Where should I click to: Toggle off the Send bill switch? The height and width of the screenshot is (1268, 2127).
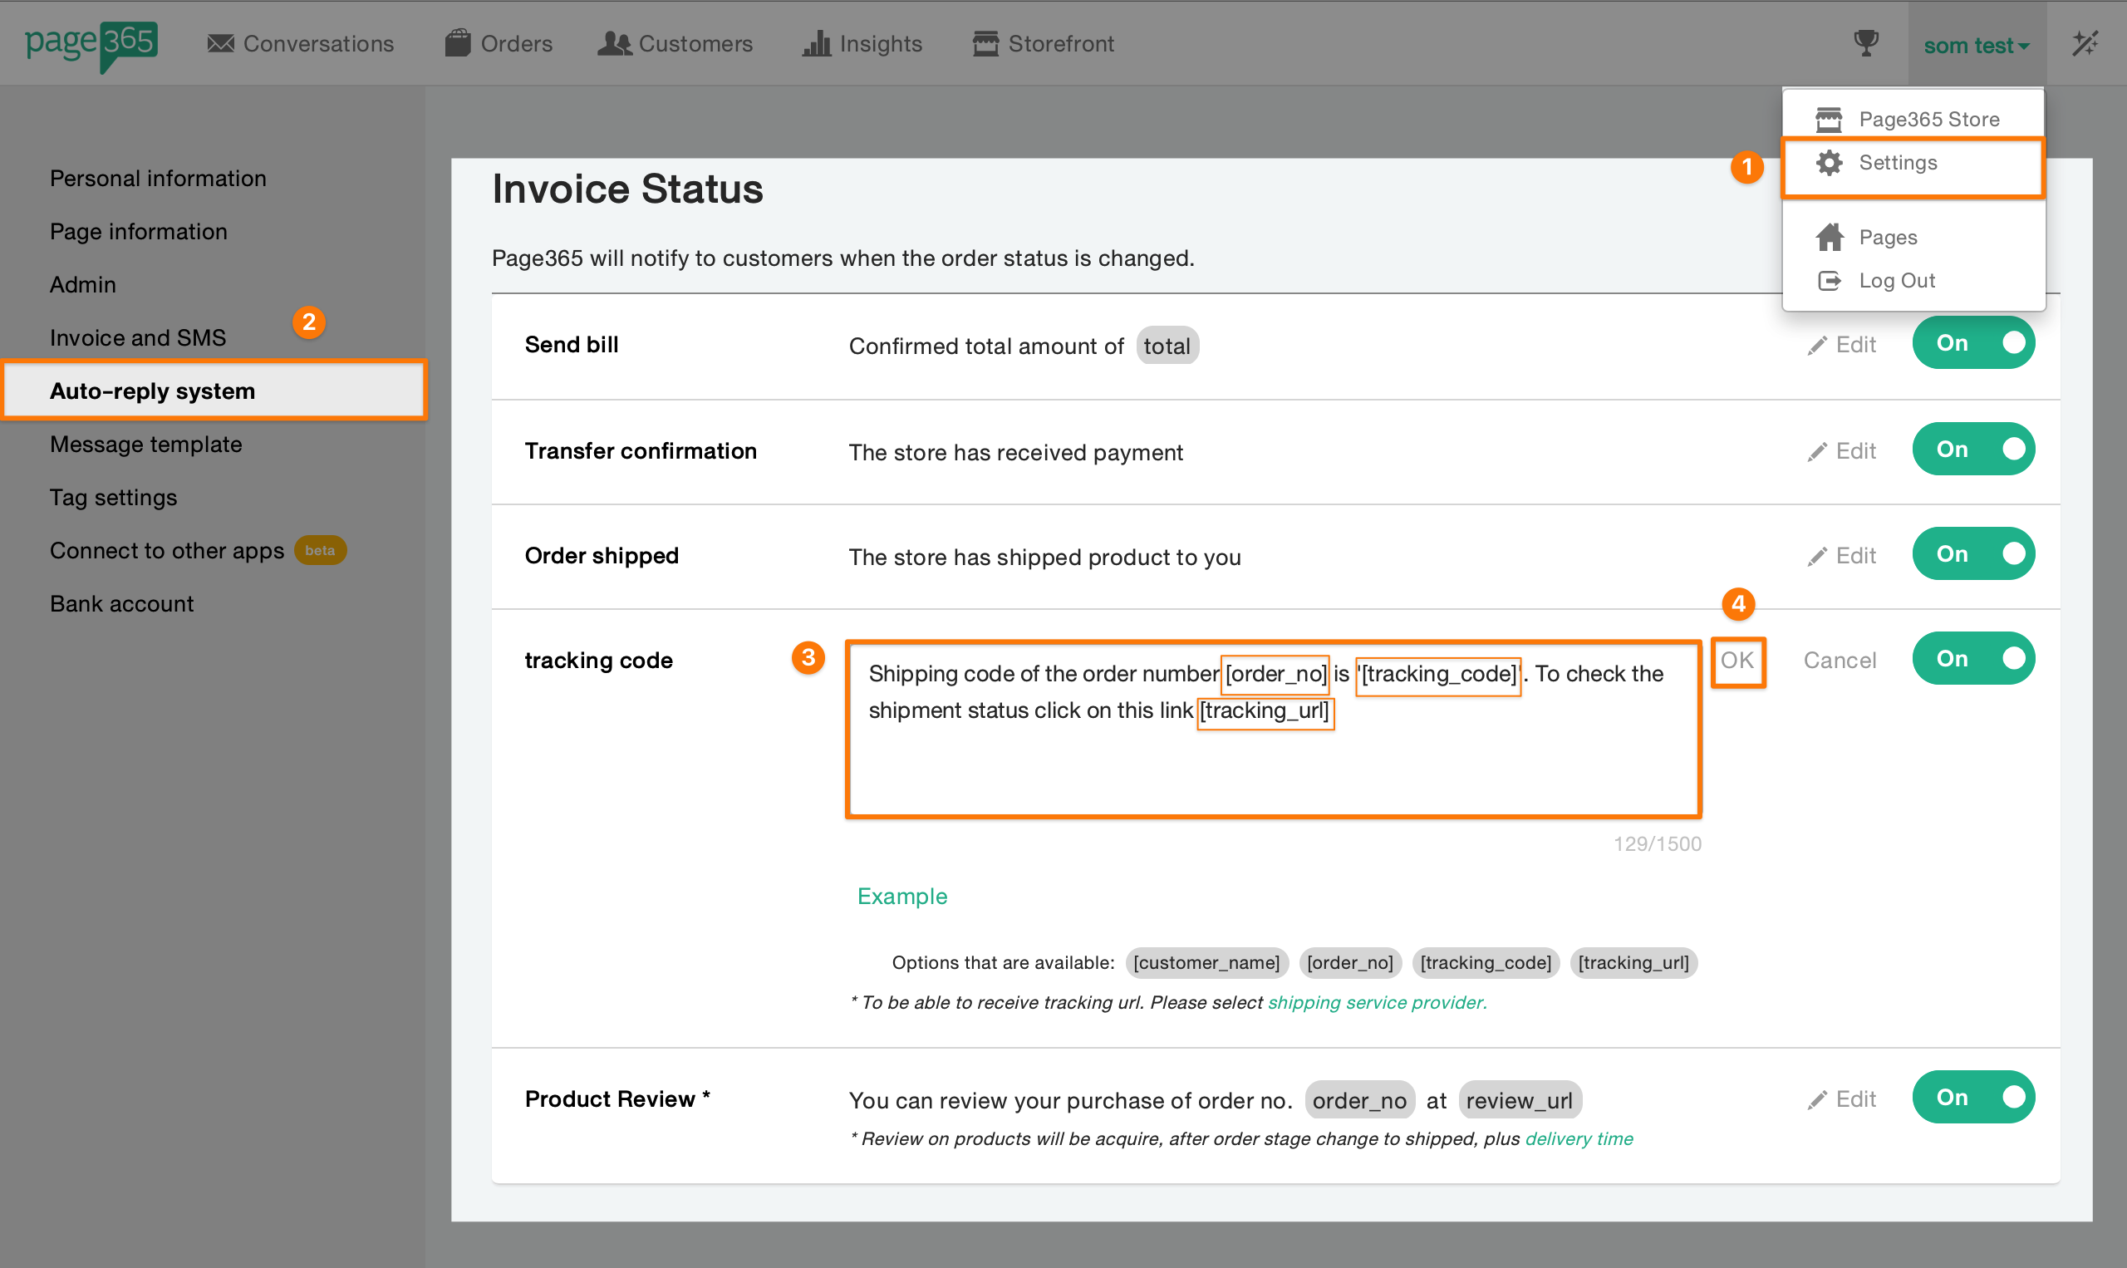(1973, 342)
